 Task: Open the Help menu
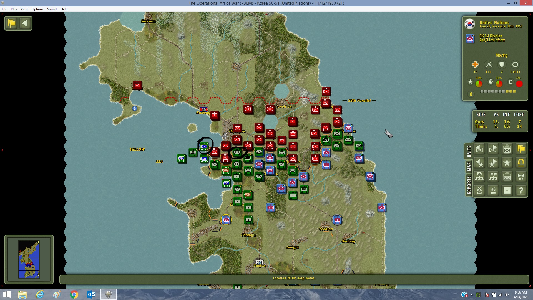[x=64, y=9]
